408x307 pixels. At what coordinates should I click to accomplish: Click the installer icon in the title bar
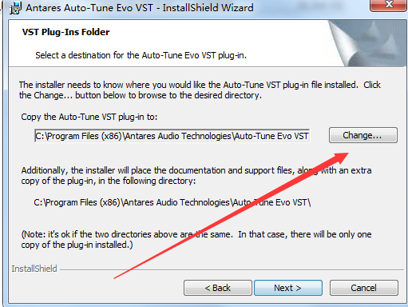[x=15, y=8]
